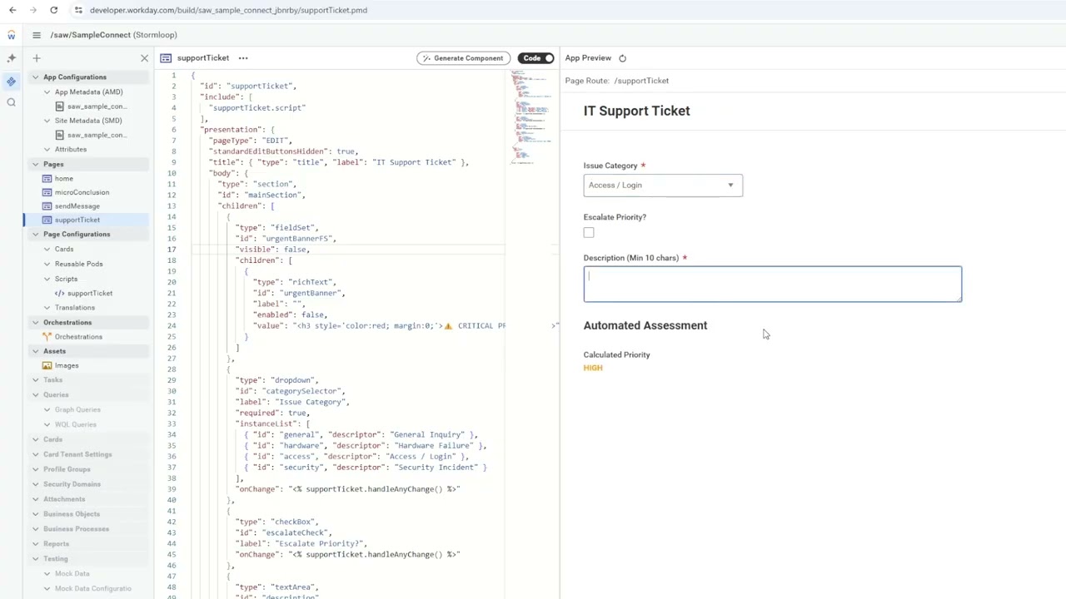Screen dimensions: 1066x599
Task: Click the browser back arrow
Action: tap(12, 10)
